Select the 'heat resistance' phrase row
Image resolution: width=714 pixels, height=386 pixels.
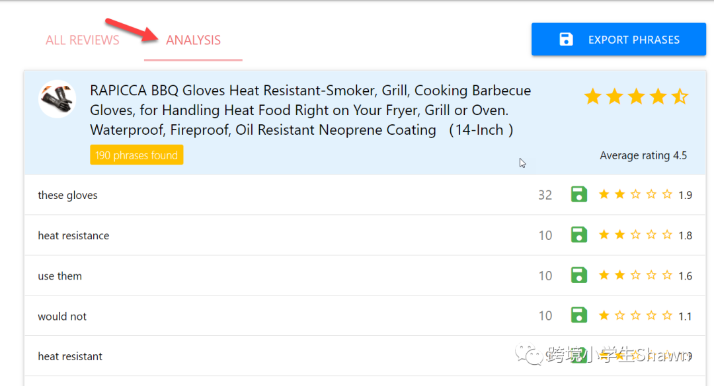(x=73, y=236)
